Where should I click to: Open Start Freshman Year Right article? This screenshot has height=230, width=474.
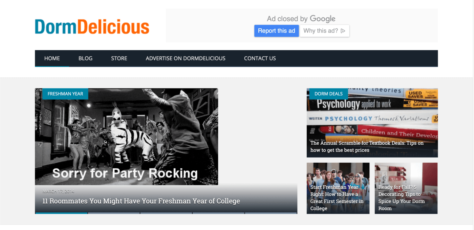tap(338, 188)
